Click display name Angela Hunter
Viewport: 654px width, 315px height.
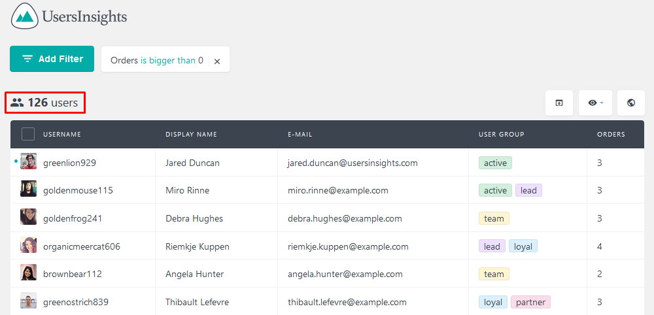click(195, 274)
